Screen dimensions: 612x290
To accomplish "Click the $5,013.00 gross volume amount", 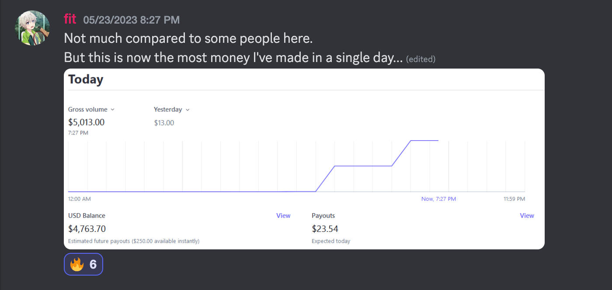I will pos(87,122).
